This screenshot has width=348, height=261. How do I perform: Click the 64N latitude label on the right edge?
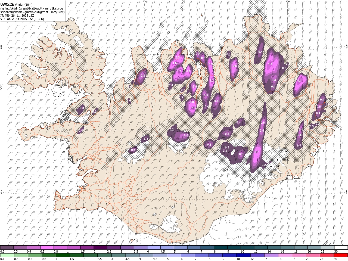click(347, 192)
